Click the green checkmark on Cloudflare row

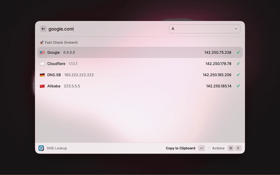(x=238, y=64)
